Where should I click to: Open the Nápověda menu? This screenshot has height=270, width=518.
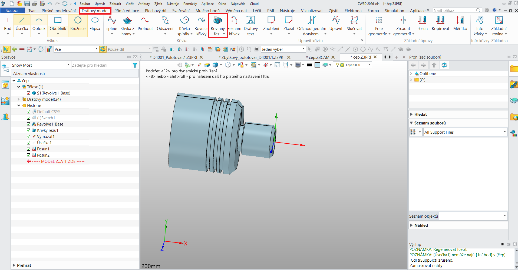click(238, 4)
